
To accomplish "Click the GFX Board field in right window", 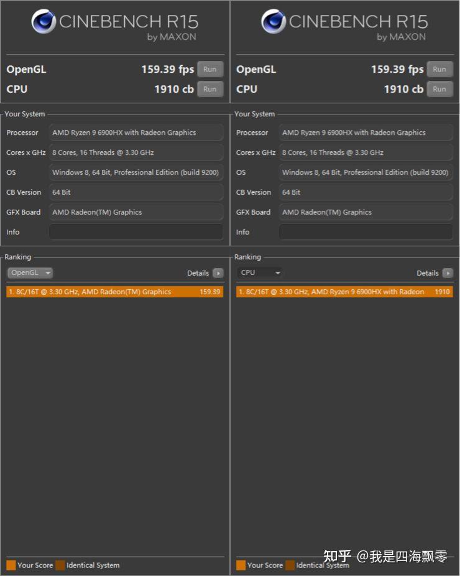I will (366, 212).
